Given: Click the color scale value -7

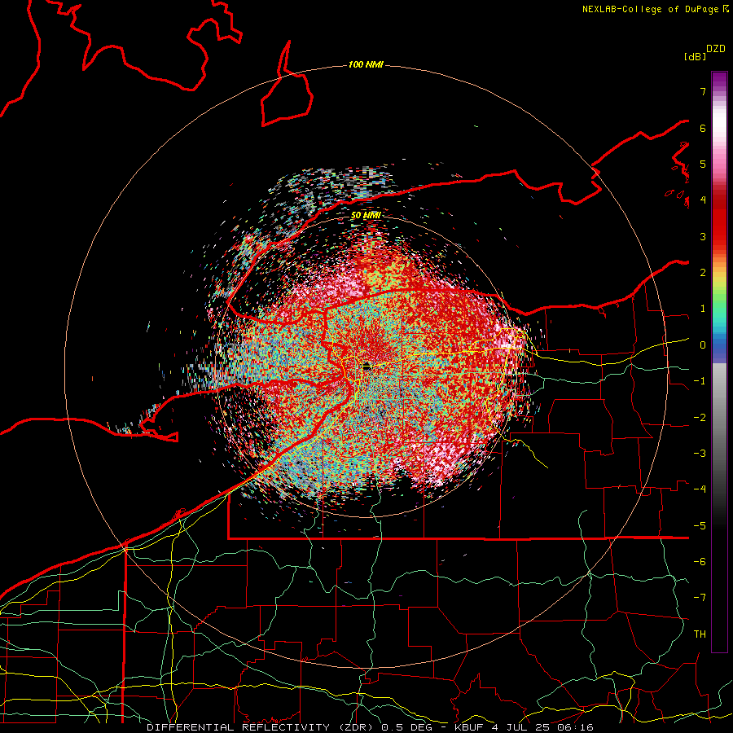Looking at the screenshot, I should tap(700, 598).
